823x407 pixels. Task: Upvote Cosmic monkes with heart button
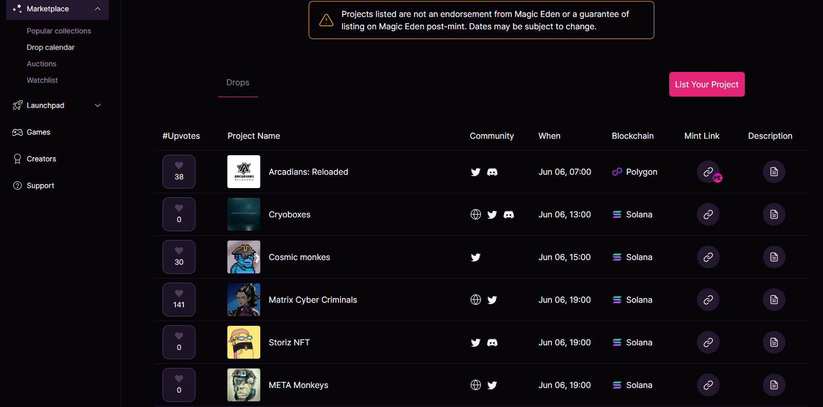(x=179, y=257)
